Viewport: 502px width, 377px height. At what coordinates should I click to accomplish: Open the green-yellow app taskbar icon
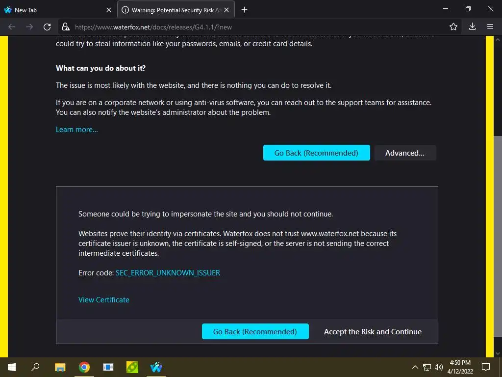click(132, 367)
